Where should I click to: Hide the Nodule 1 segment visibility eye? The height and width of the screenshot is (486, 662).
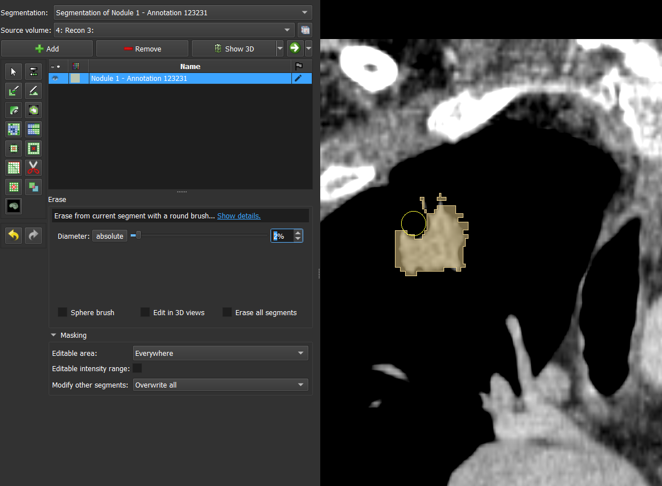[58, 78]
